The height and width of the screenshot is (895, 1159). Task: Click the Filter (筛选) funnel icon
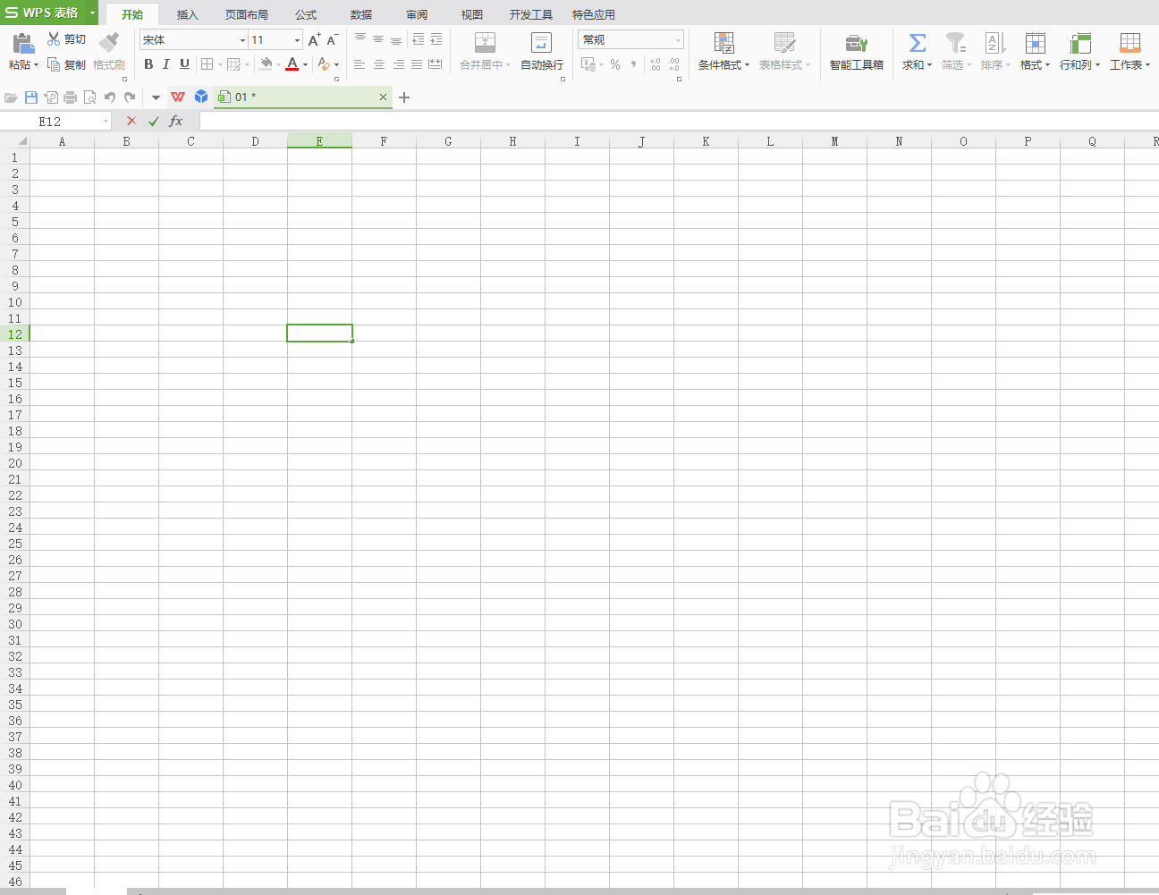pos(956,43)
